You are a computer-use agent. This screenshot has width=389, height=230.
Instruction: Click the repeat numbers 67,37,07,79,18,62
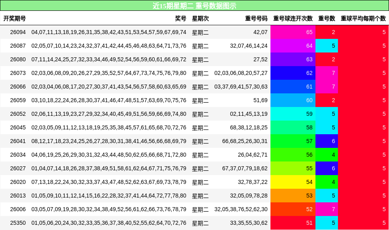click(245, 168)
